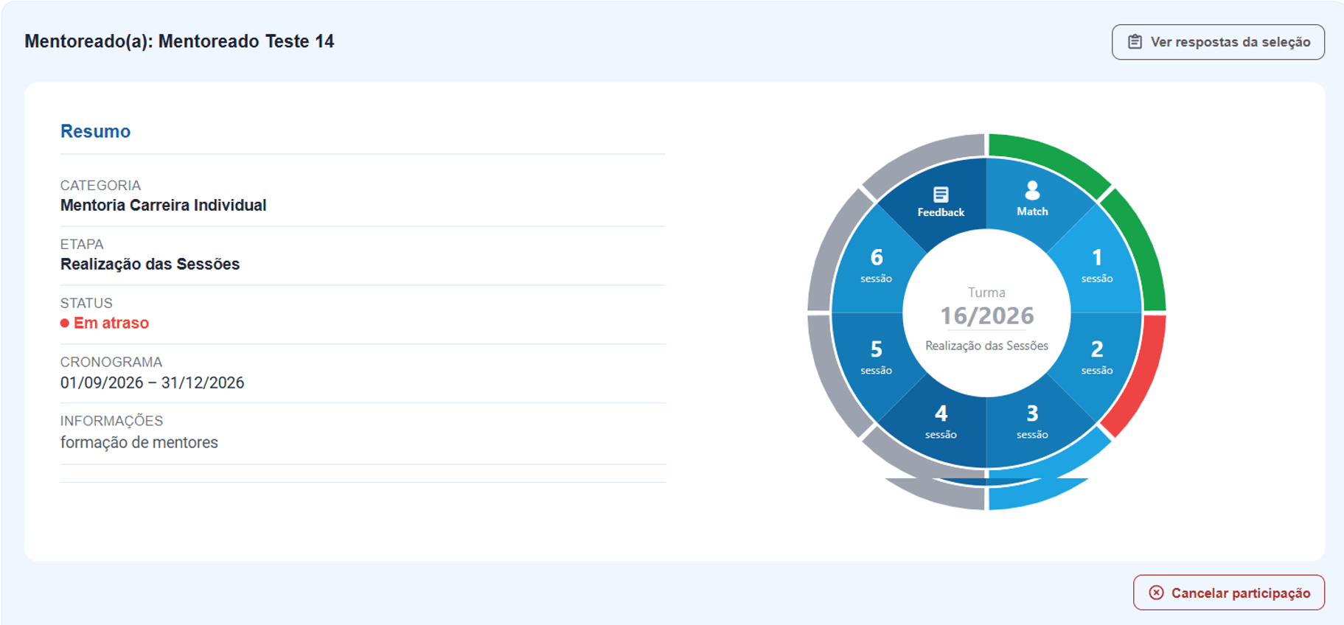Click the Turma 16/2026 center circle
Image resolution: width=1344 pixels, height=625 pixels.
coord(986,313)
